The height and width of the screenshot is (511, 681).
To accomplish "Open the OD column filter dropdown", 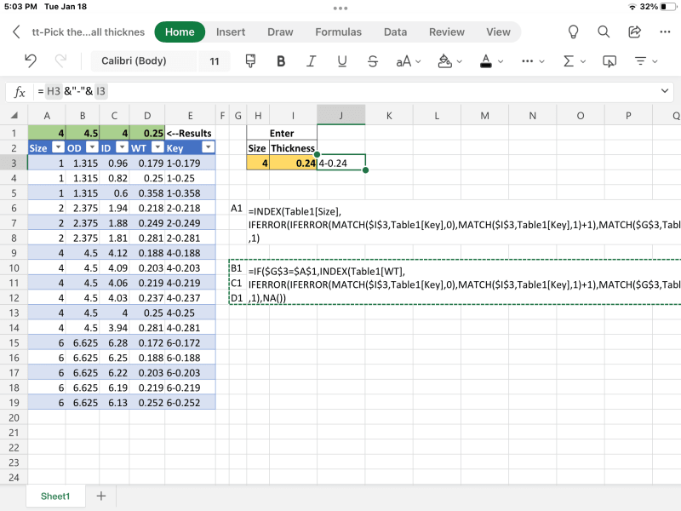I will 92,147.
